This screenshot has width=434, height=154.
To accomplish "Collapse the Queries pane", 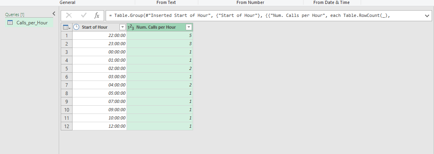I will point(54,13).
